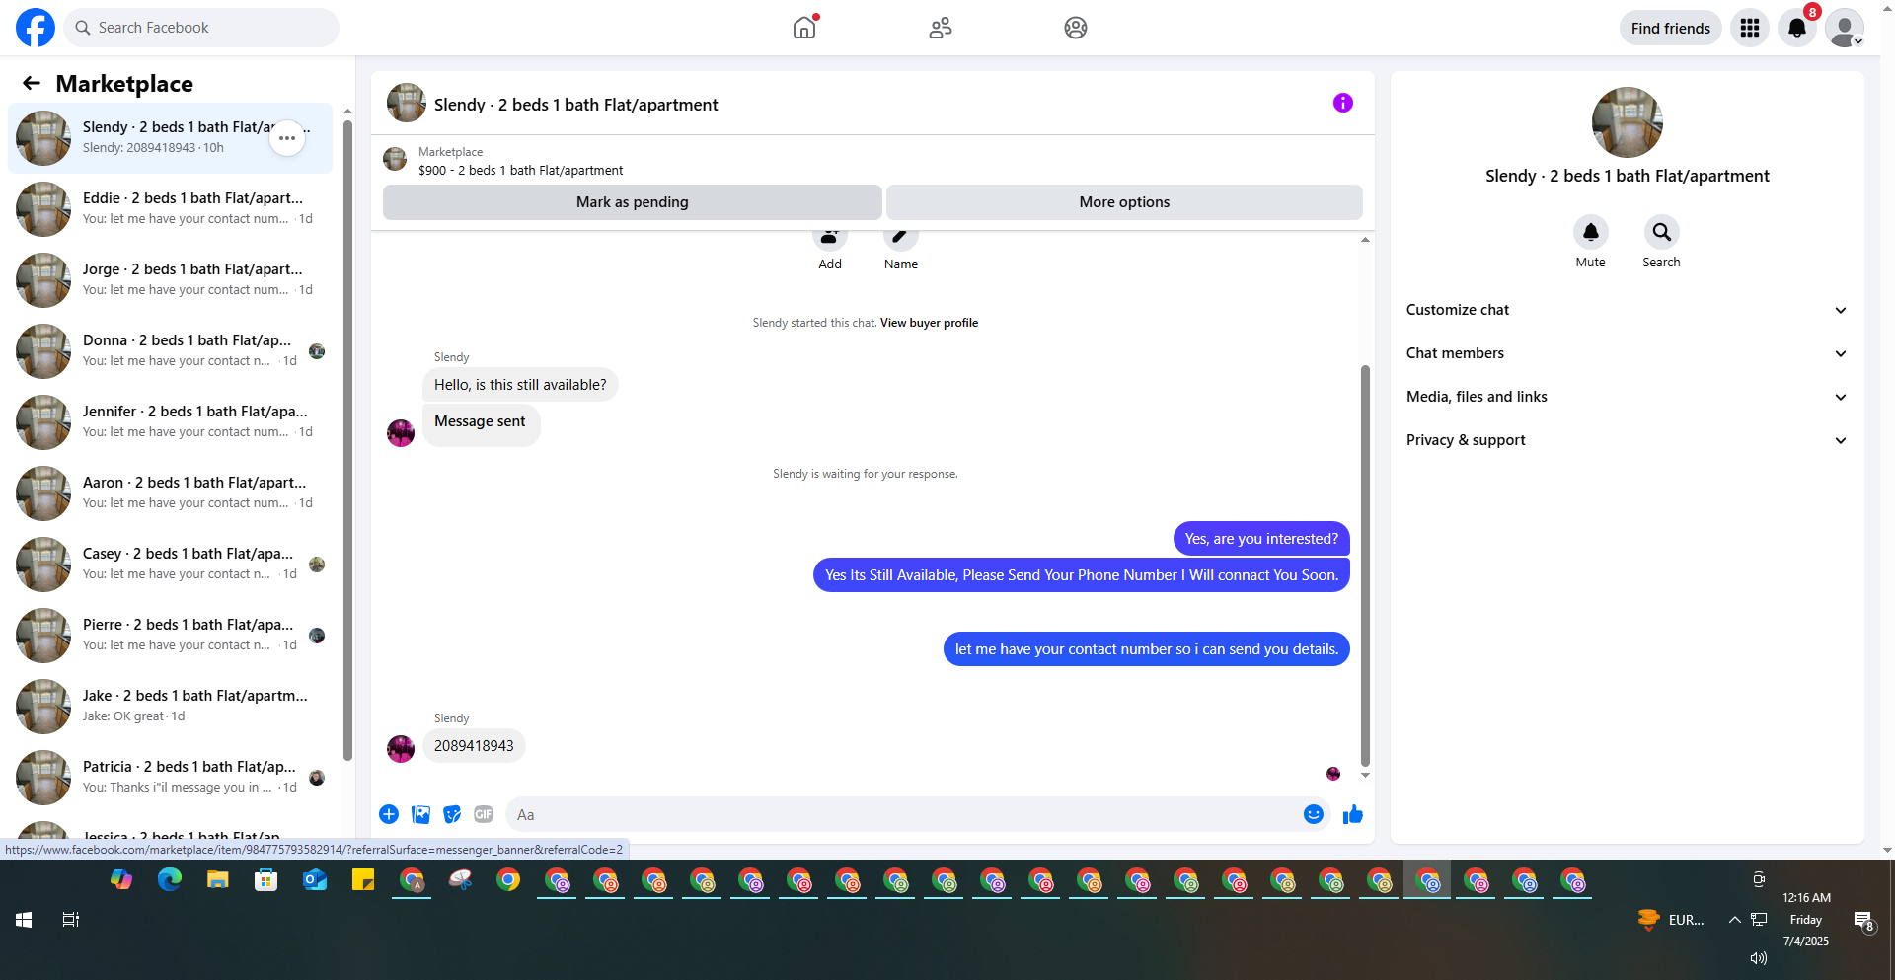Click the 'Yes, are you interested?' message

click(1261, 539)
